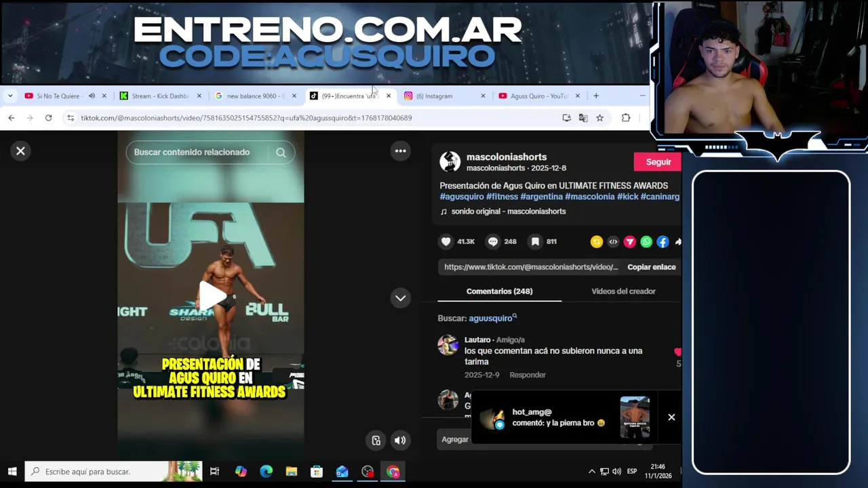Image resolution: width=868 pixels, height=488 pixels.
Task: Open the #kick hashtag
Action: click(628, 197)
